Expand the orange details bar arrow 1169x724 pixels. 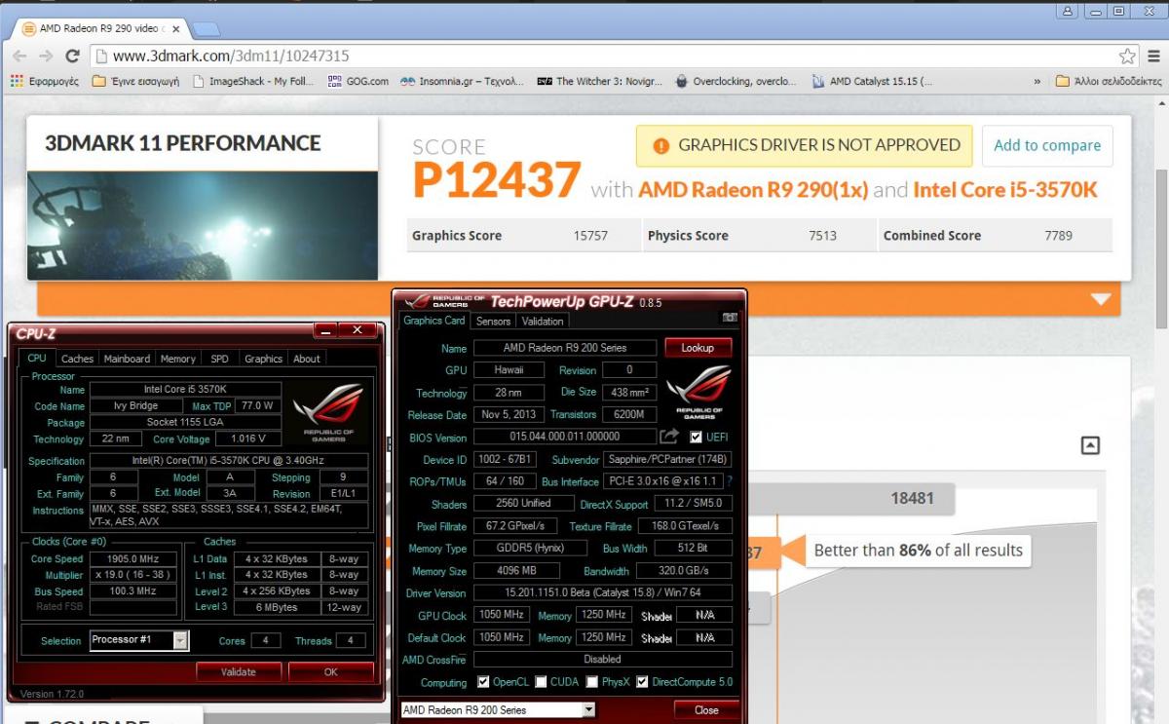click(1101, 300)
